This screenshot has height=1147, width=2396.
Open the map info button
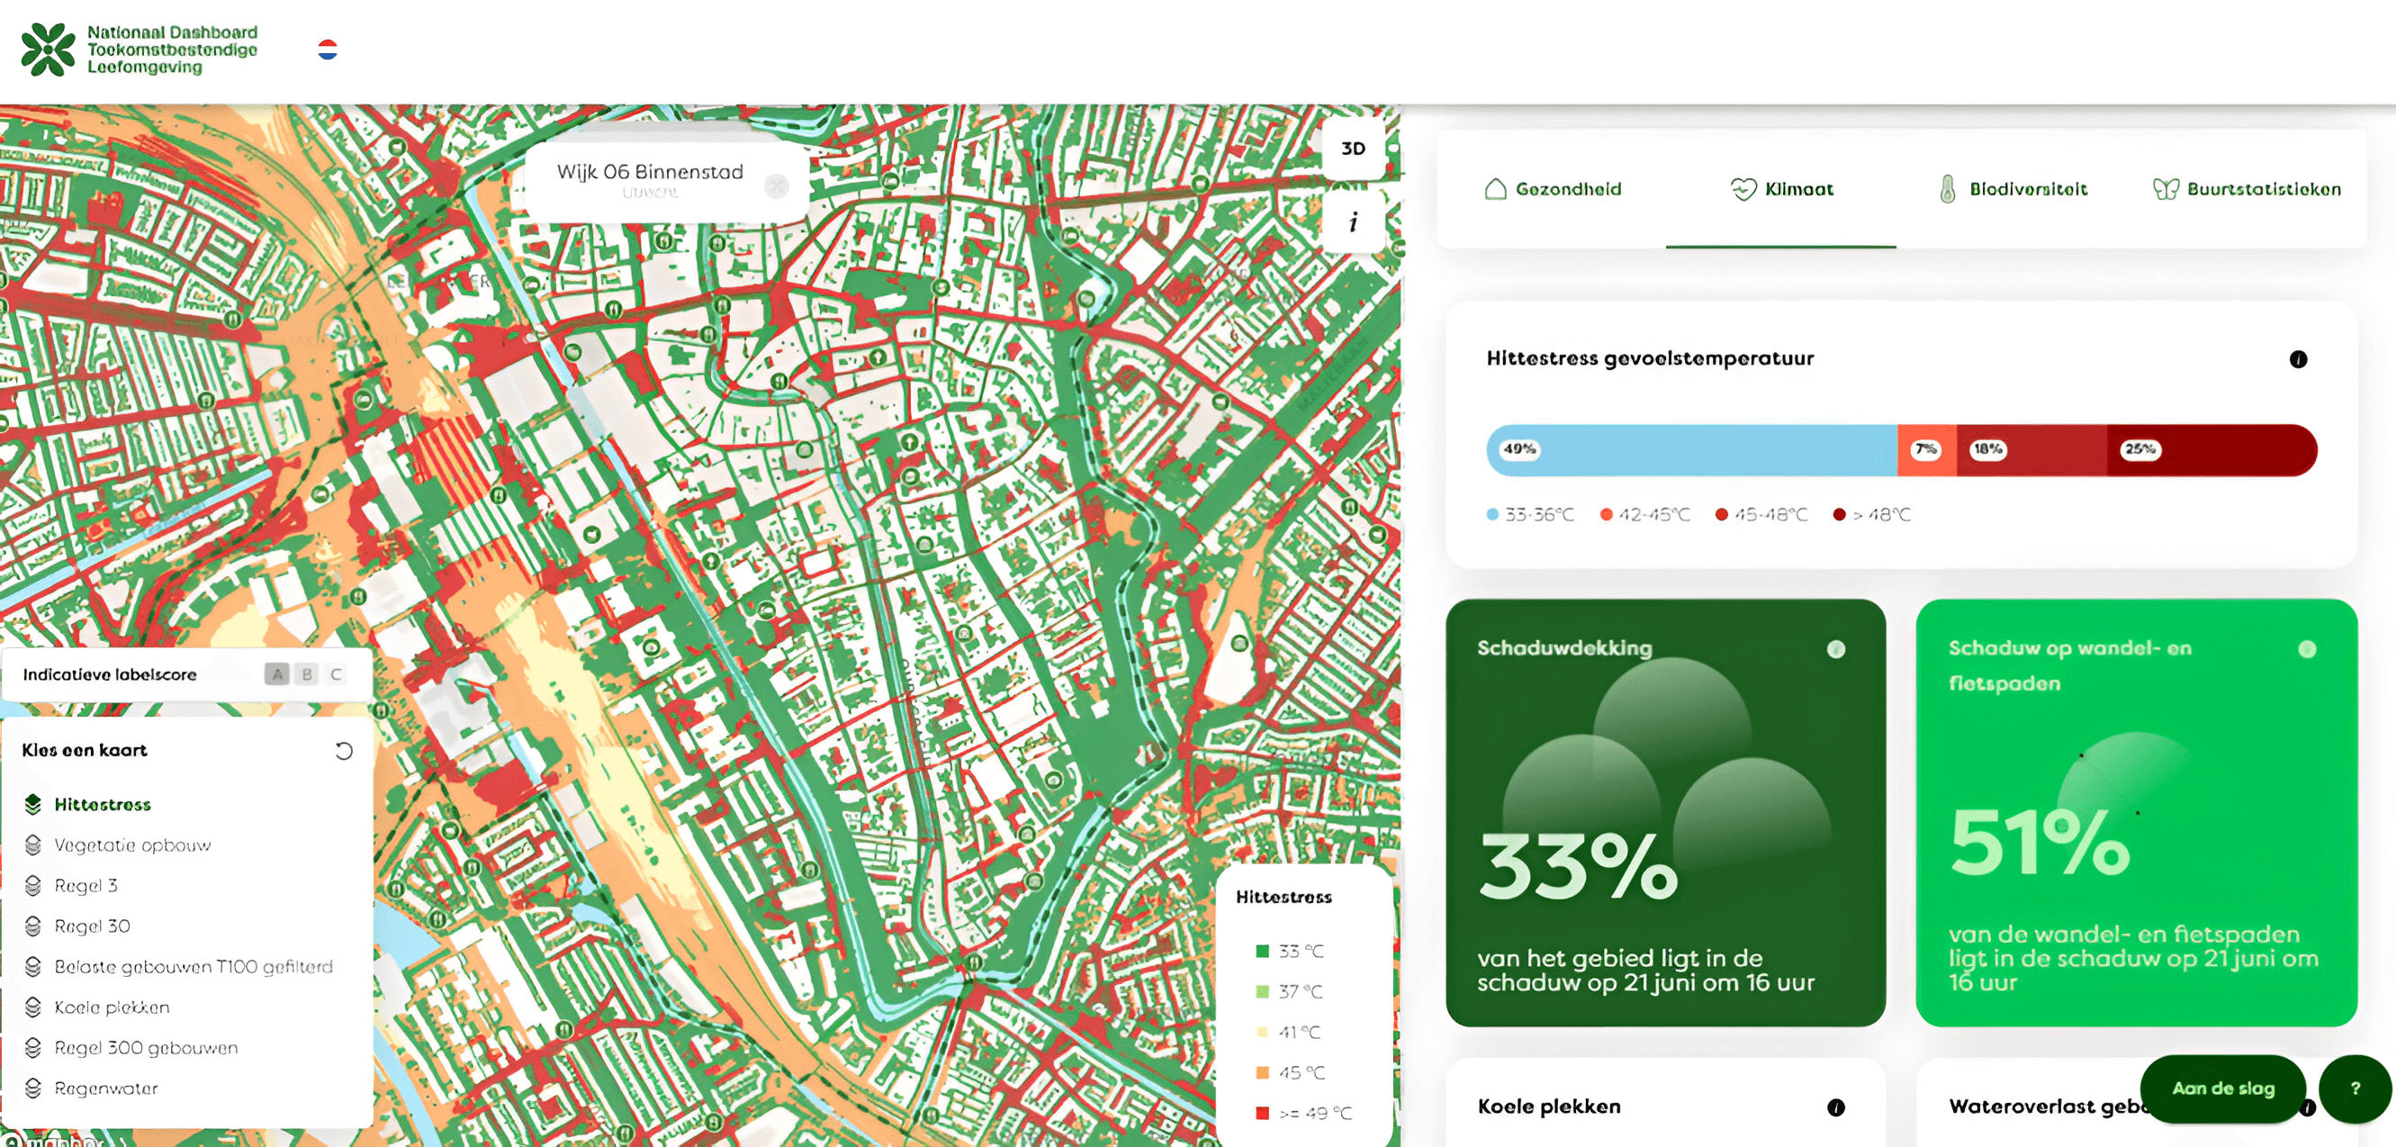[x=1353, y=222]
